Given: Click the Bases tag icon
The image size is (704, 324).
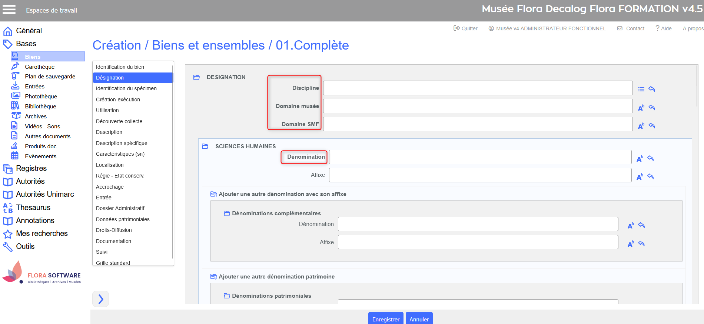Looking at the screenshot, I should point(7,44).
